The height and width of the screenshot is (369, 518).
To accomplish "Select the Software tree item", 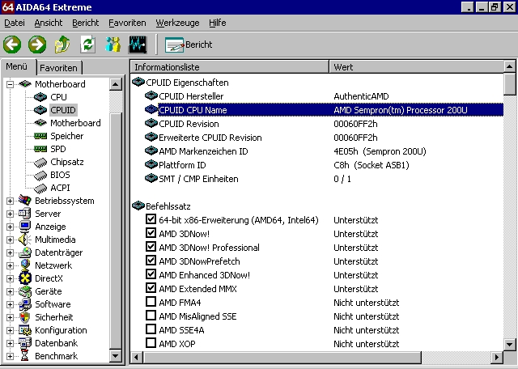I will tap(53, 304).
